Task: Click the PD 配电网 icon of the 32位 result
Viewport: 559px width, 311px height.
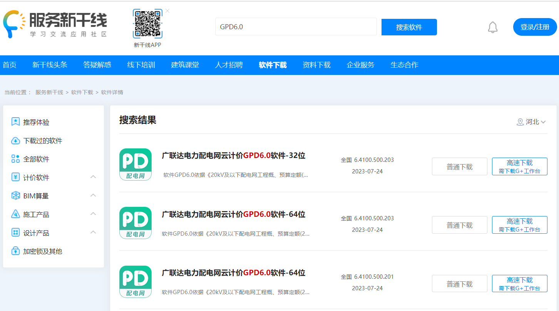Action: click(136, 164)
